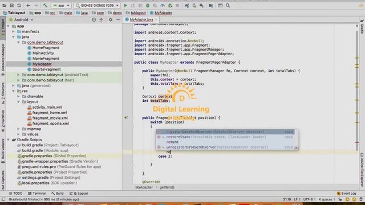Expand the drawable folder
The width and height of the screenshot is (365, 205).
18,96
